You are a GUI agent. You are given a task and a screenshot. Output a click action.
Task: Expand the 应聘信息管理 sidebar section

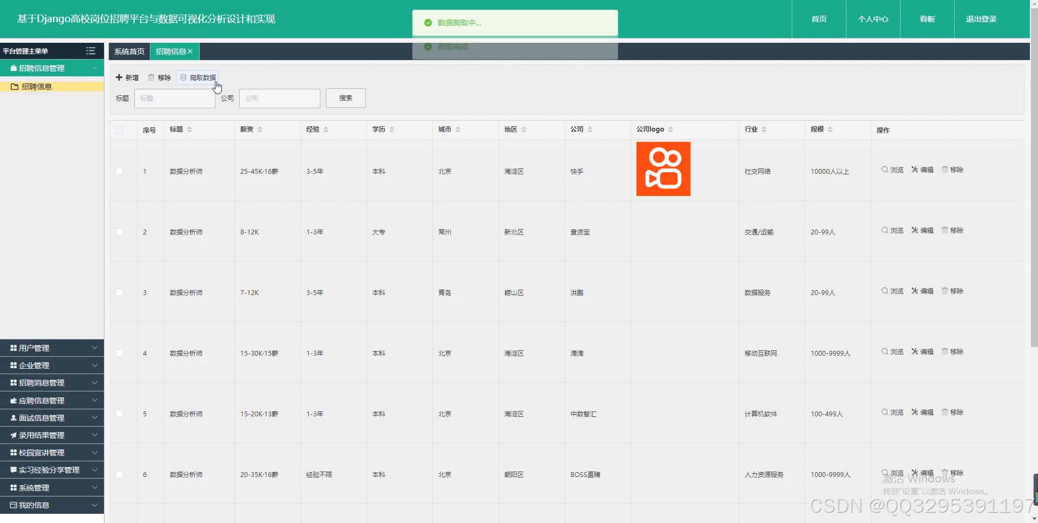coord(52,401)
